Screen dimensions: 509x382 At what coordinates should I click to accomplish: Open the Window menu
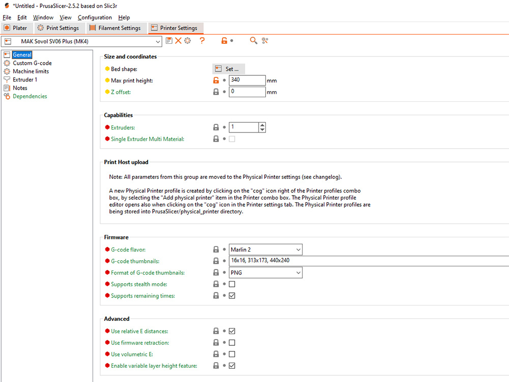click(x=43, y=17)
